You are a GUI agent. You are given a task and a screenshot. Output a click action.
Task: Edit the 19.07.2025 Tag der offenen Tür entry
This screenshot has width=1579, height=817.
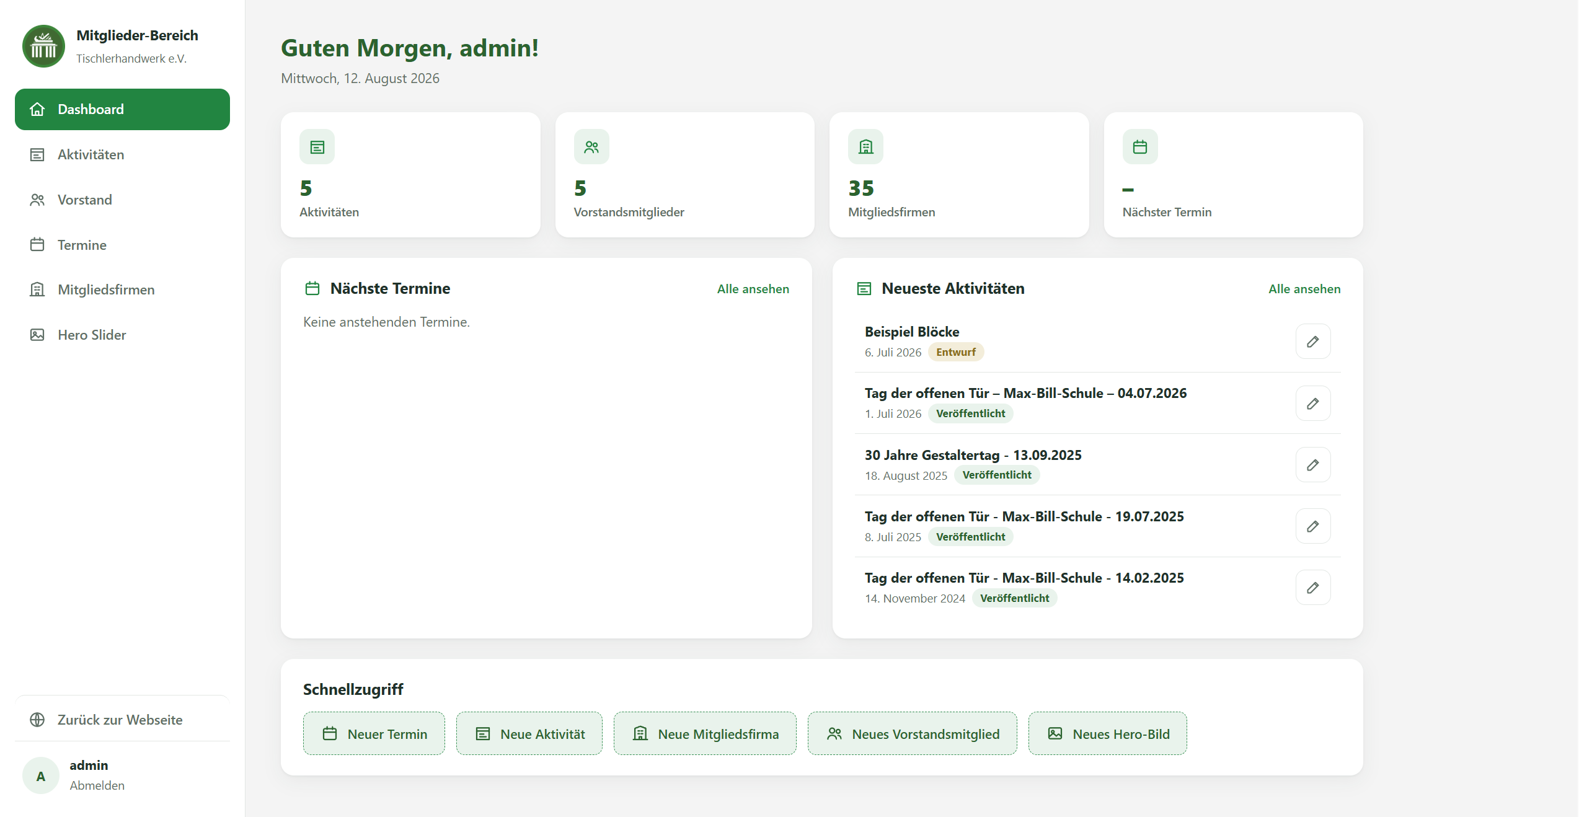point(1313,526)
